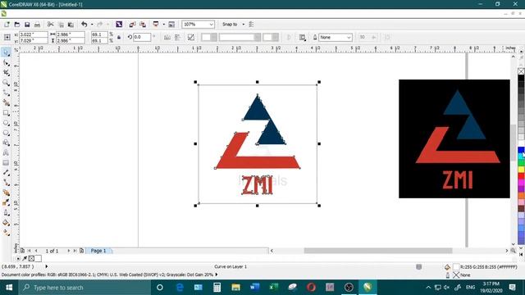Toggle the Snap to option
Viewport: 525px width, 295px height.
230,25
